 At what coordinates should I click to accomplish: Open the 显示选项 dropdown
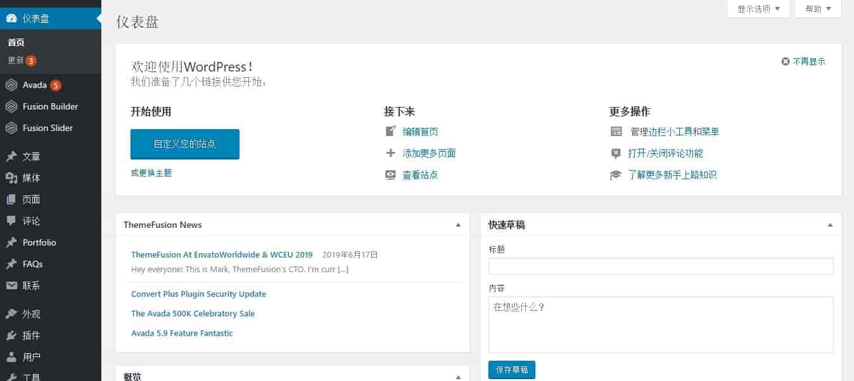tap(758, 9)
